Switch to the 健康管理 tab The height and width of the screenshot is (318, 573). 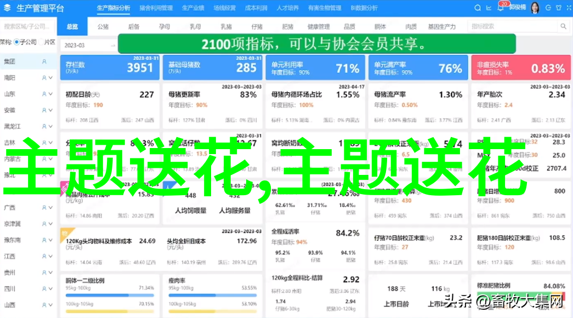point(318,27)
